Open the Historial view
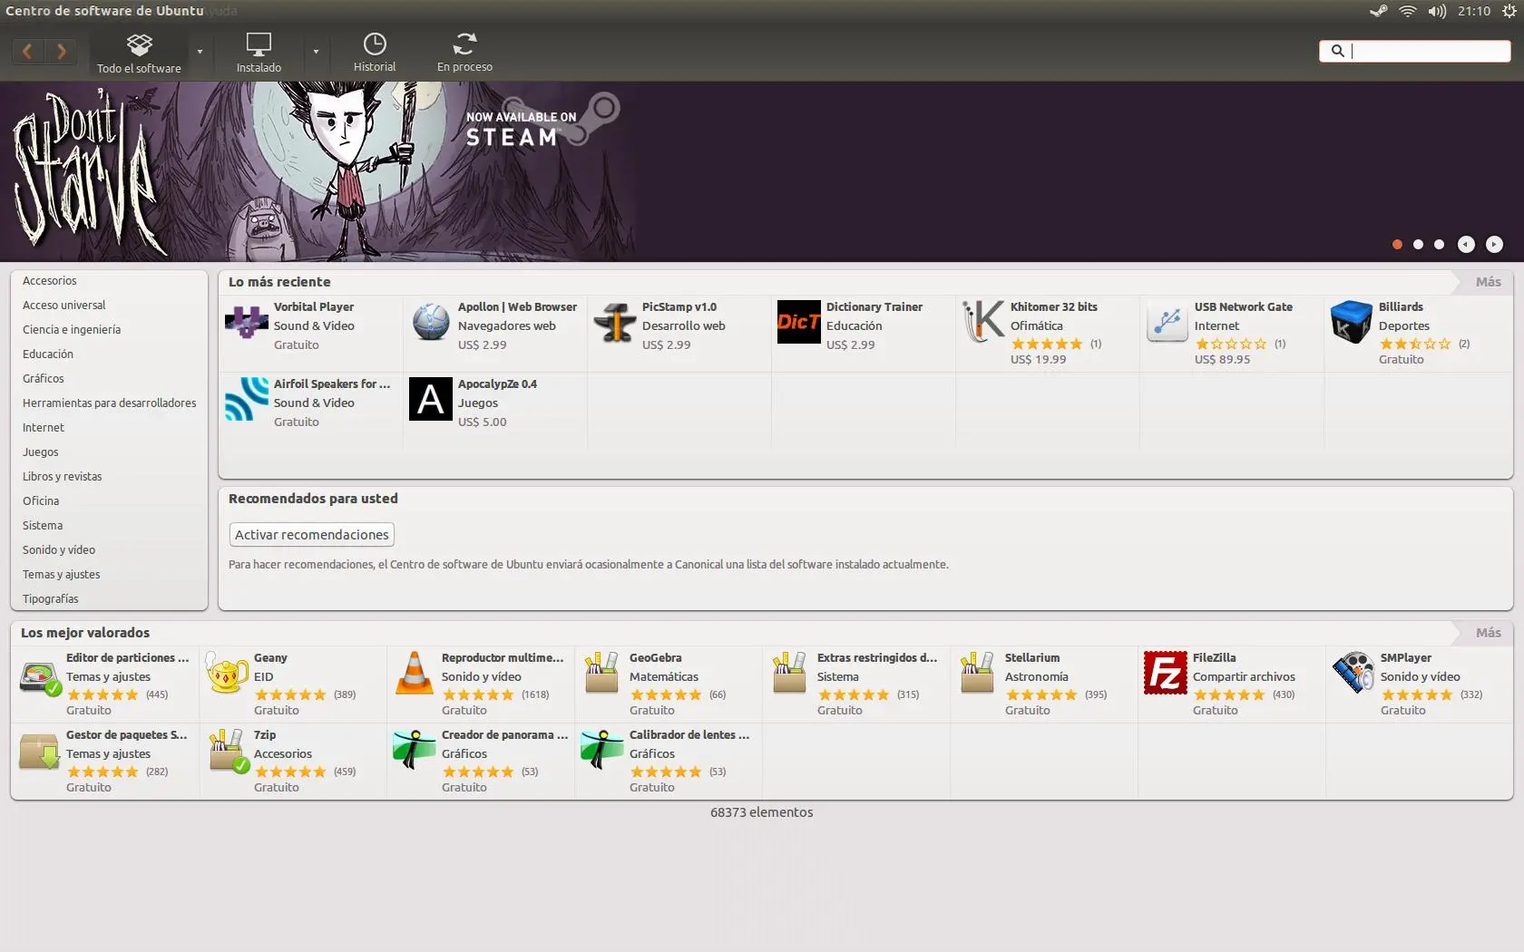Screen dimensions: 1524x952 [x=375, y=53]
